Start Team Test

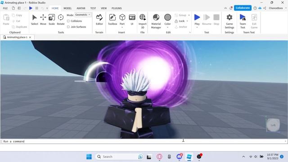pos(243,21)
